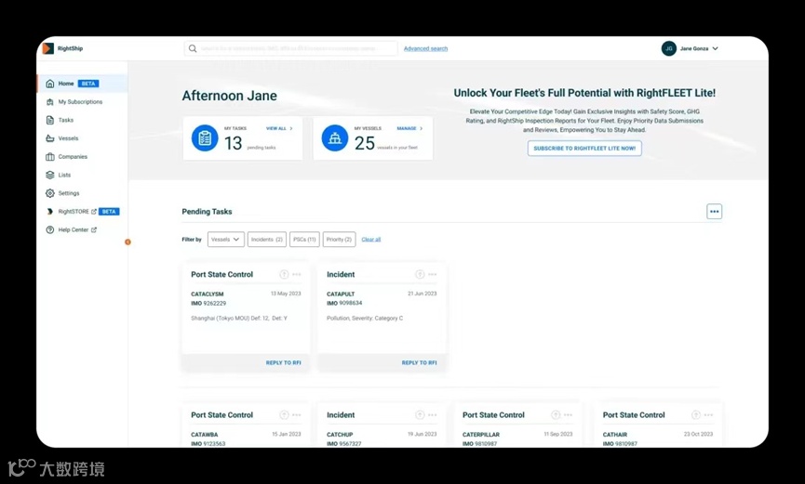The width and height of the screenshot is (805, 484).
Task: Open three-dot menu on CATCHUP card
Action: coord(432,414)
